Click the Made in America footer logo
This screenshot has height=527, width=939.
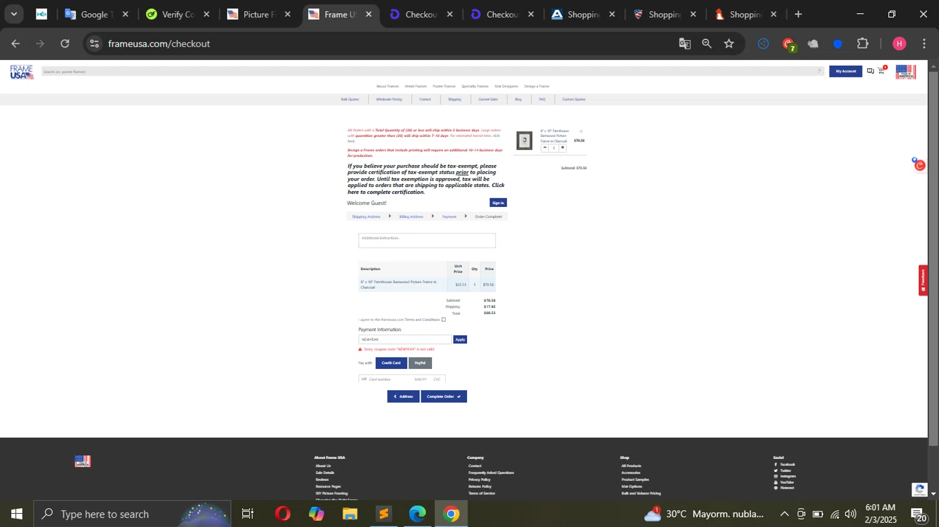tap(83, 461)
